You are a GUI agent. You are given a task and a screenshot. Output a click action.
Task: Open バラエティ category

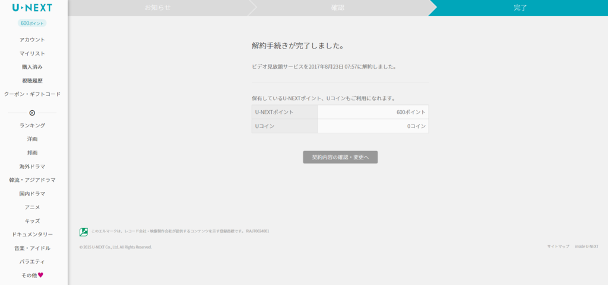click(32, 262)
